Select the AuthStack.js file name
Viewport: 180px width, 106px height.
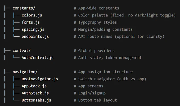[x=35, y=93]
